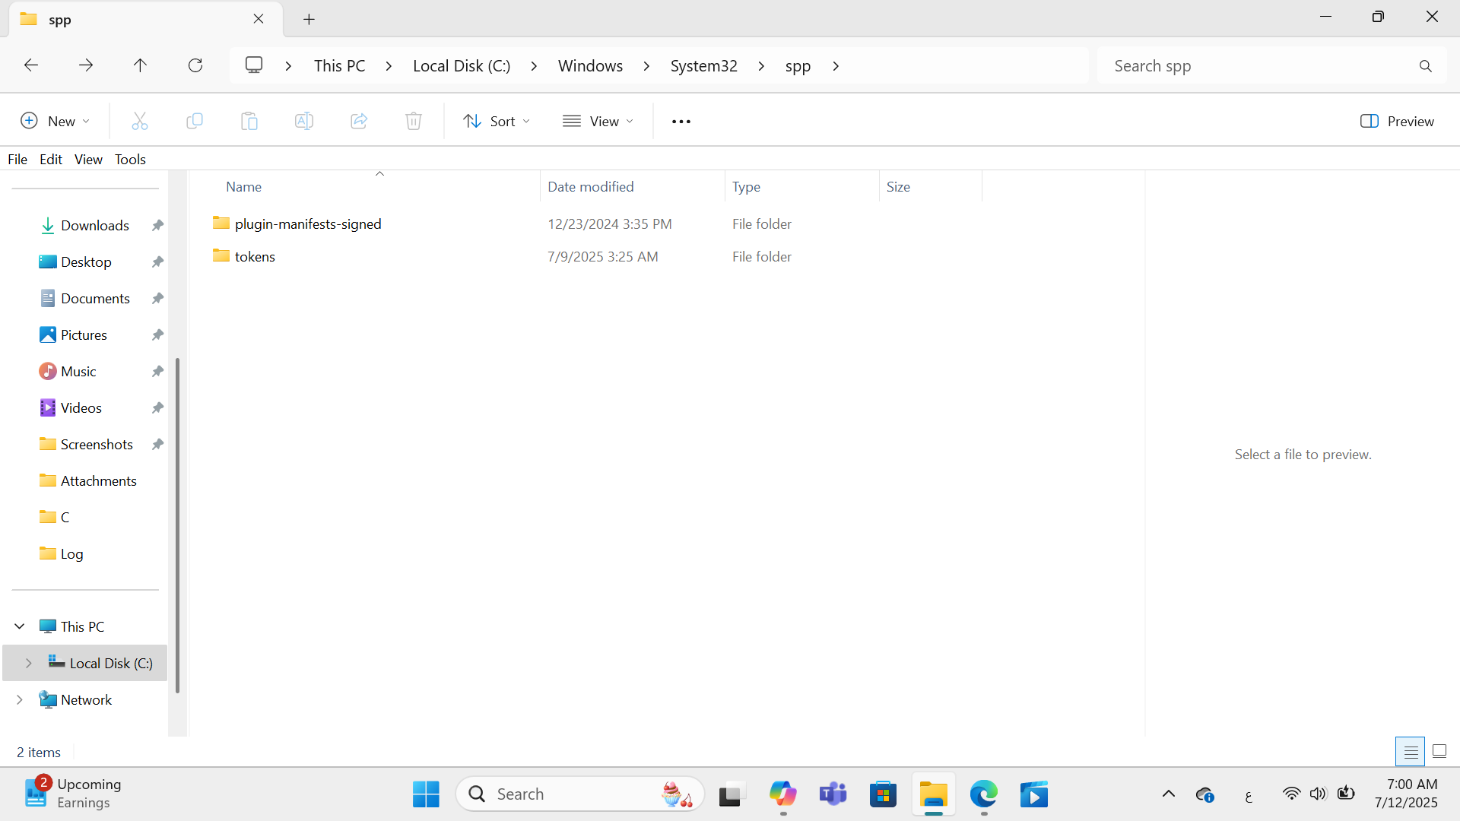Open the Edit menu
The image size is (1460, 821).
[x=51, y=159]
